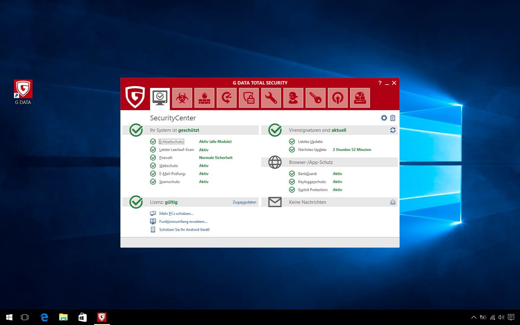Open the Microsoft Store taskbar icon
The image size is (520, 325).
point(83,317)
